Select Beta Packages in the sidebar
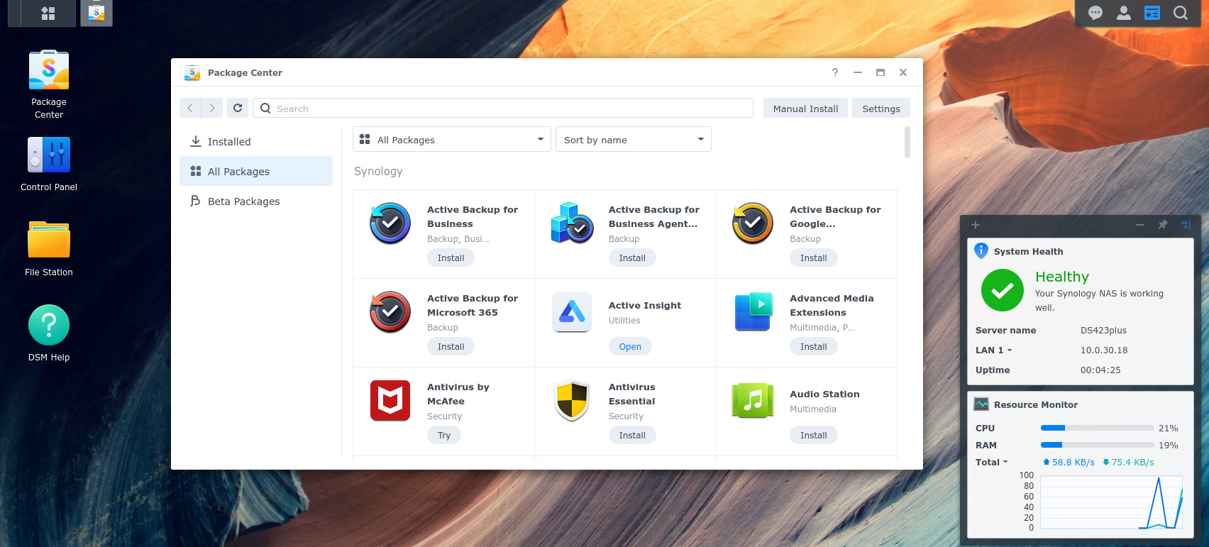The height and width of the screenshot is (547, 1209). pos(256,201)
